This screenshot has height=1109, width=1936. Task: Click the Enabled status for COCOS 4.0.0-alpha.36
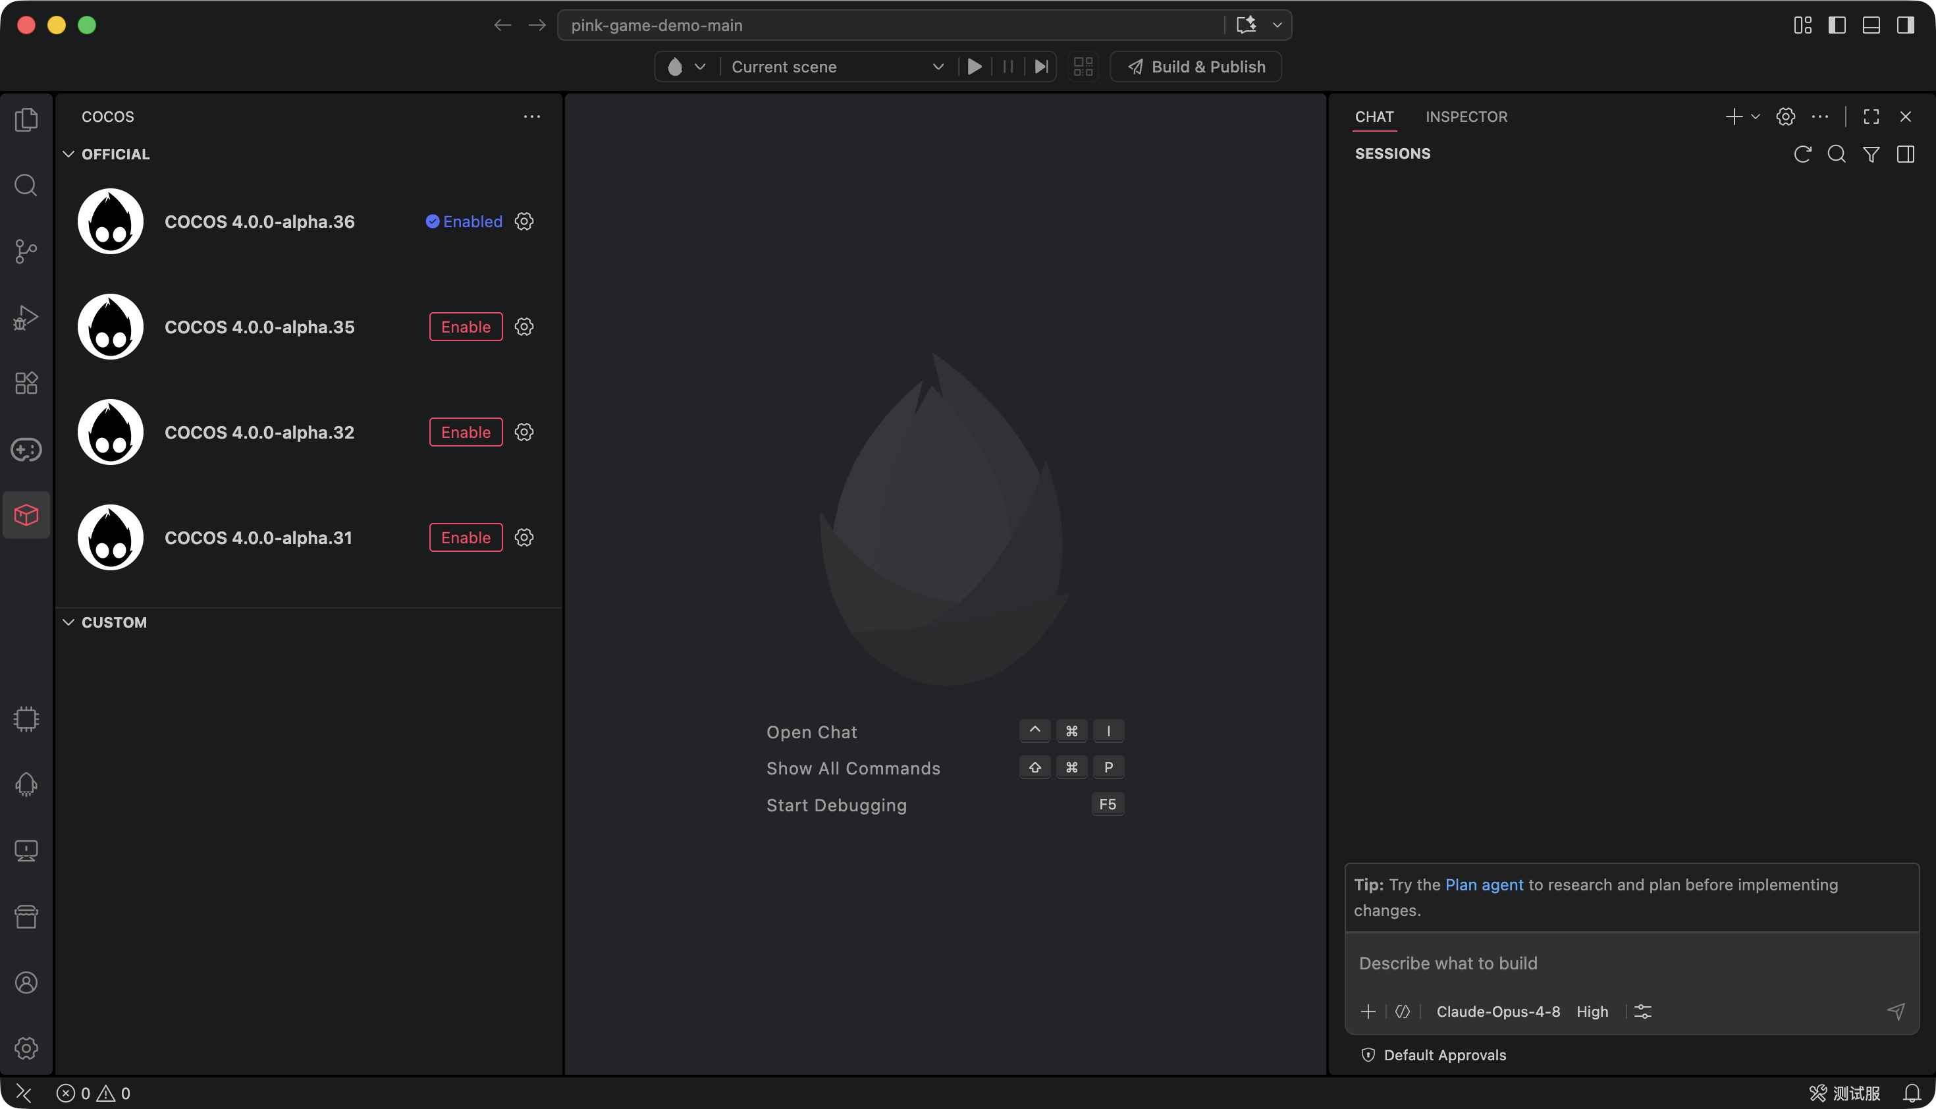(x=464, y=222)
